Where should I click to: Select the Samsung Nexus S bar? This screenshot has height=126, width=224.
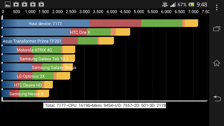(25, 93)
